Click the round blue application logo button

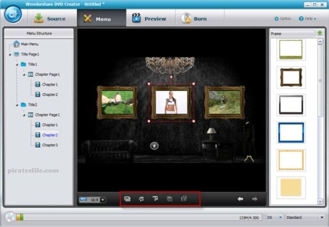pyautogui.click(x=13, y=14)
